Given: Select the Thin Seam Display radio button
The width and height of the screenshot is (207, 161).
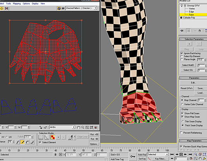Looking at the screenshot, I should [x=183, y=122].
